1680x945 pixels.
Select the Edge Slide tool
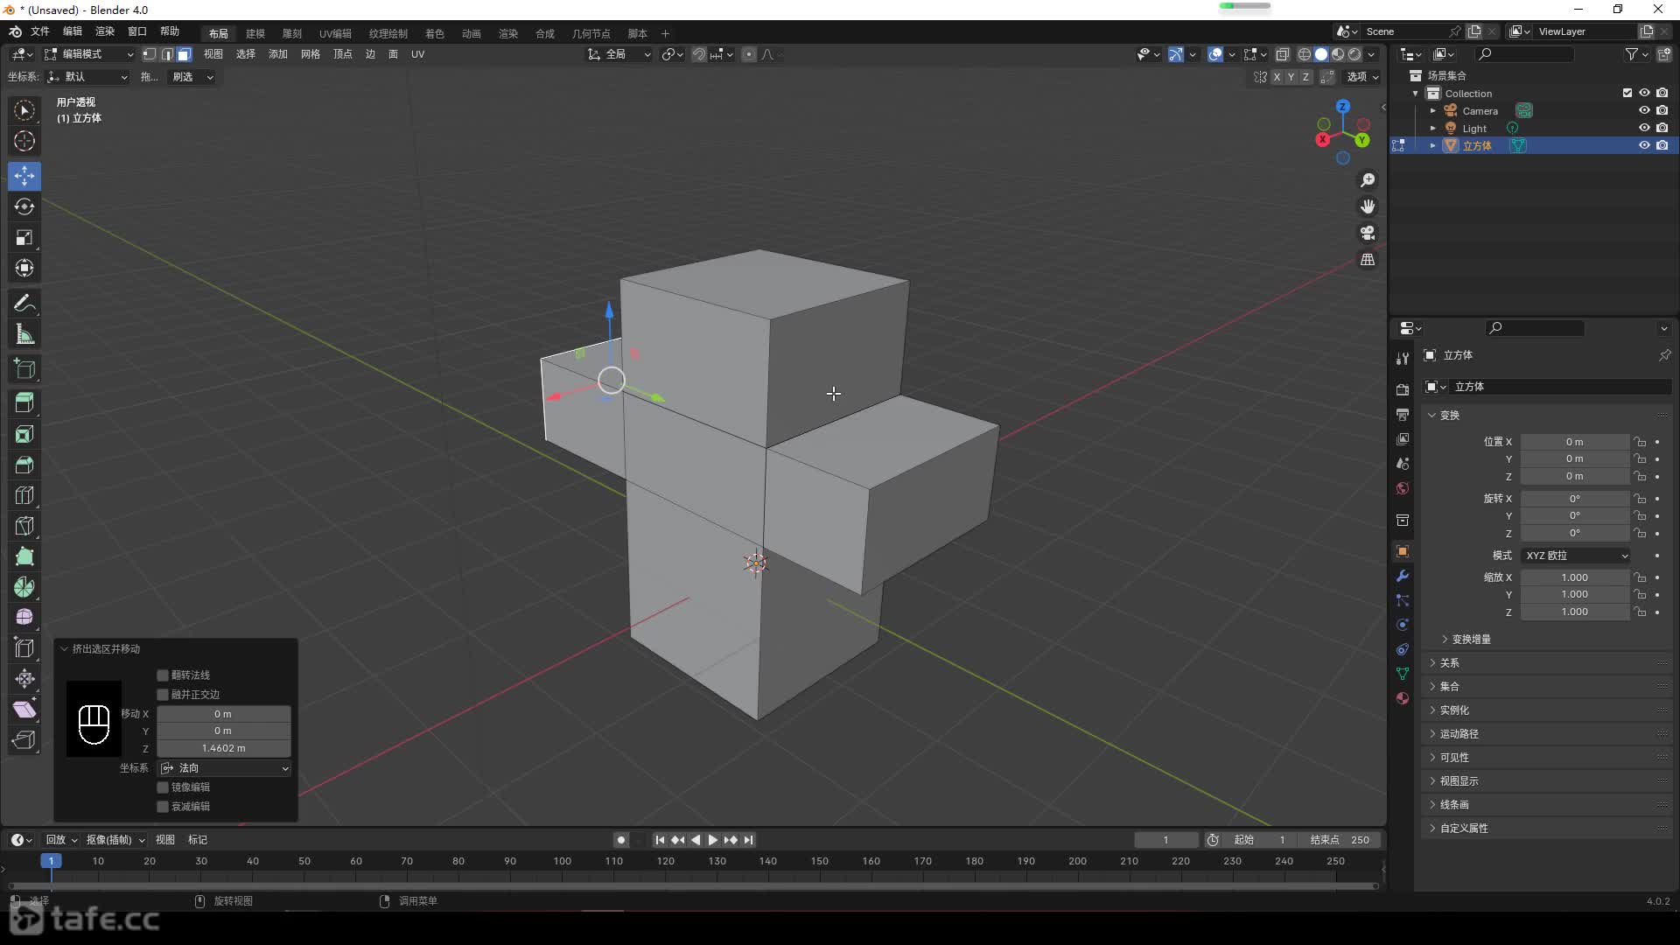click(24, 648)
